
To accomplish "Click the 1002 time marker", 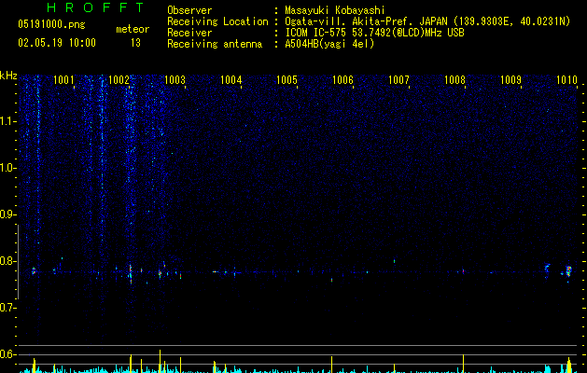I will [119, 79].
